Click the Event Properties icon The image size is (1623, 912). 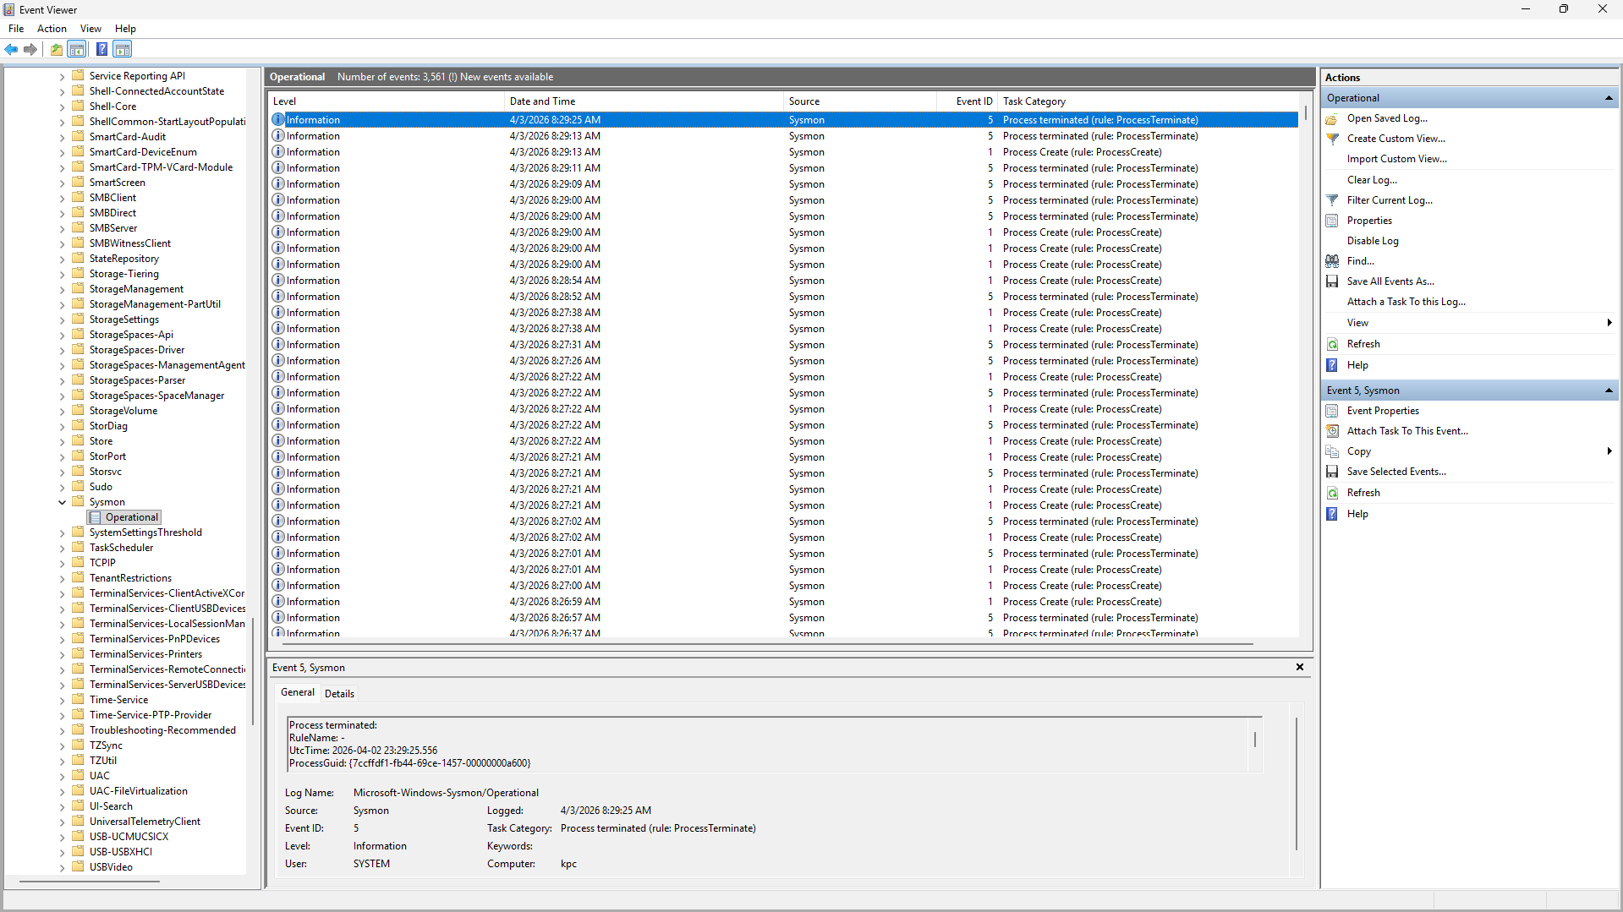(x=1332, y=411)
